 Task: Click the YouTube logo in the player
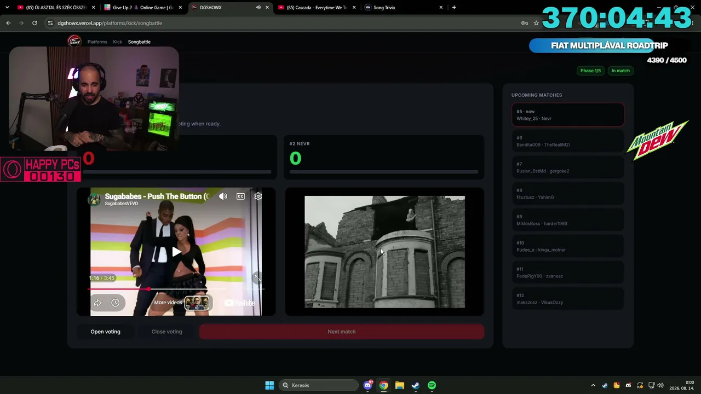point(240,303)
